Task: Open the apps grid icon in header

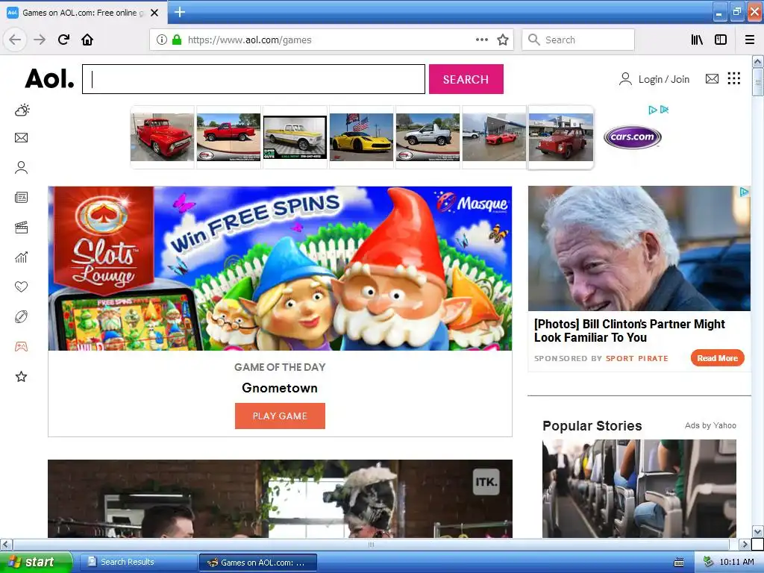Action: [x=734, y=78]
